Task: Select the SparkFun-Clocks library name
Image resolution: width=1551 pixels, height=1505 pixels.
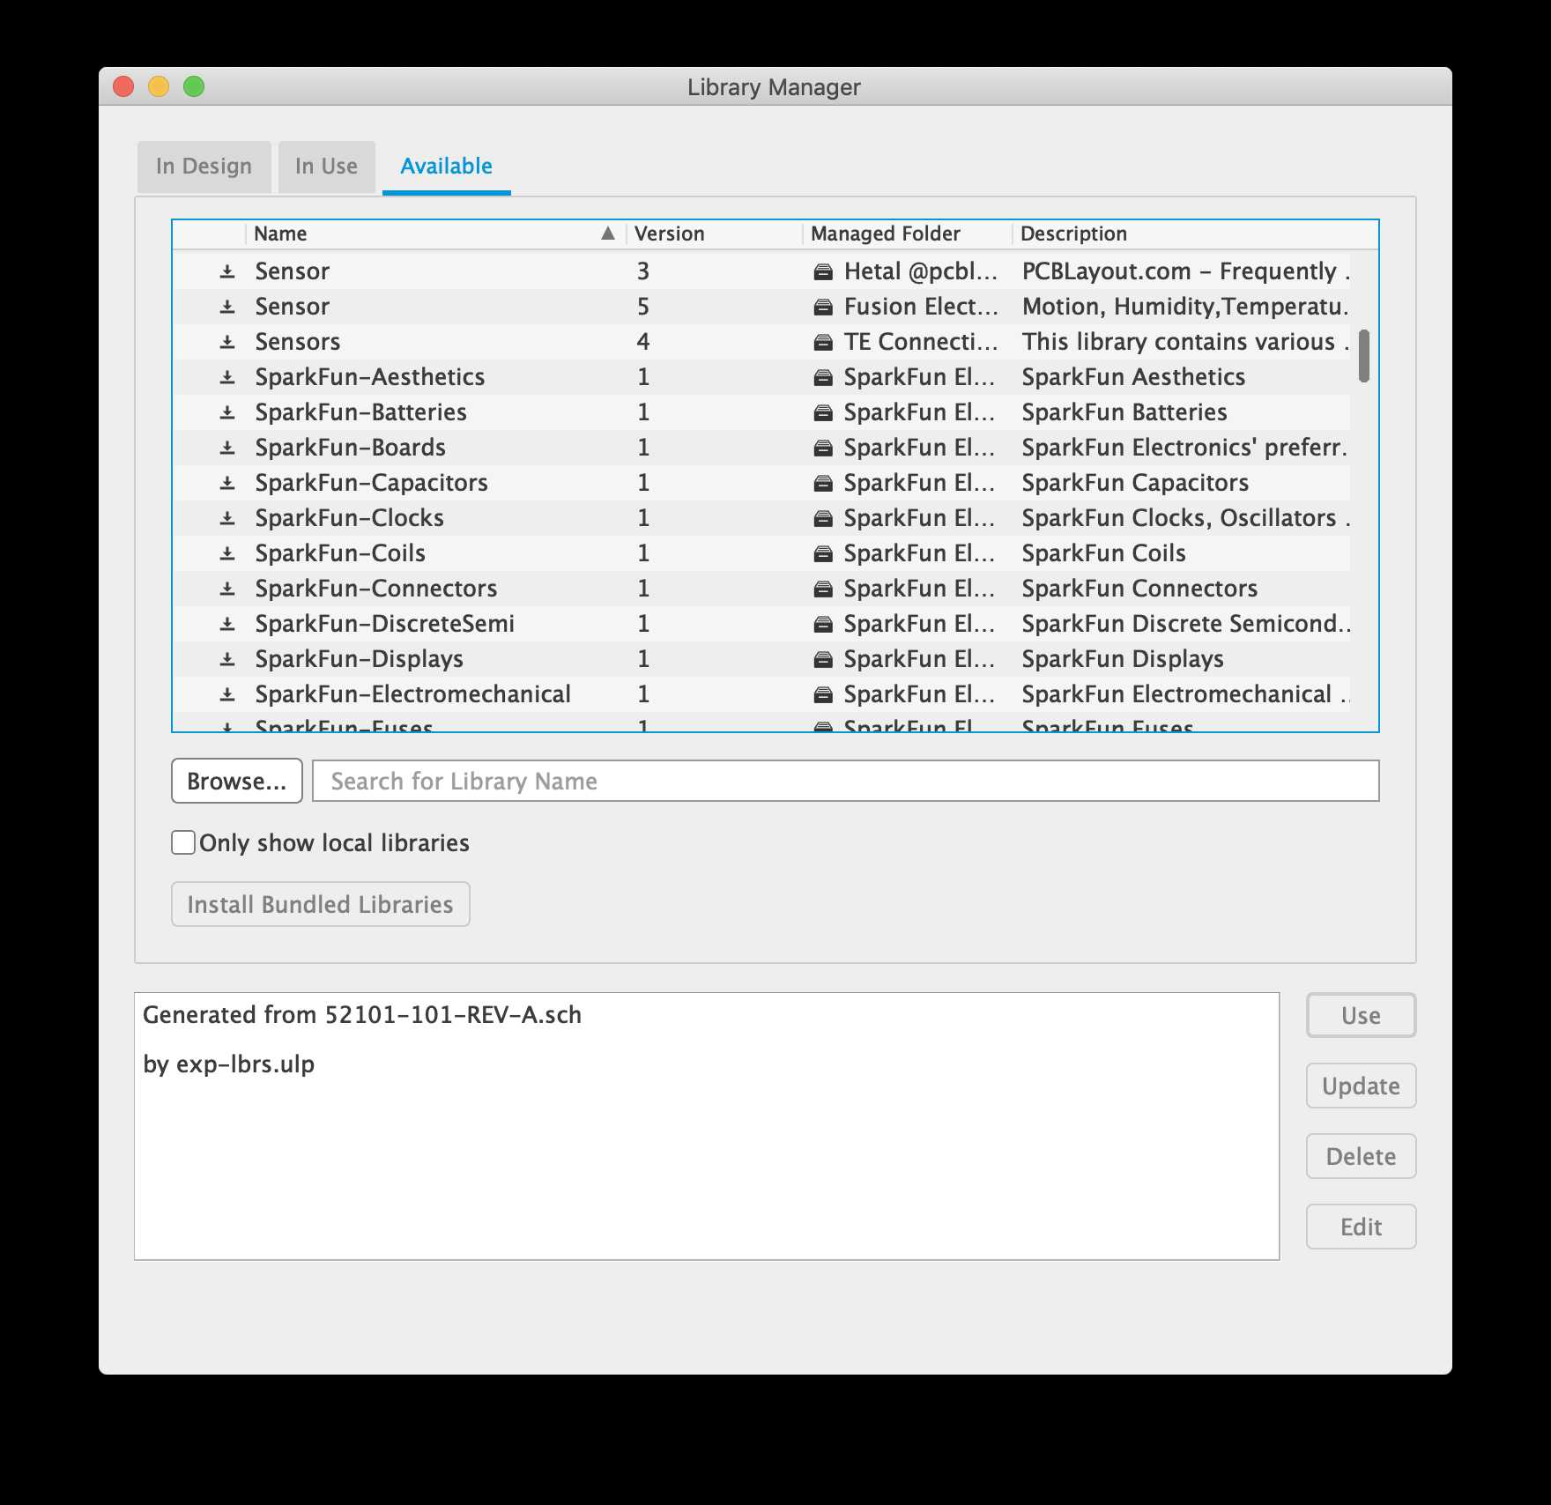Action: 350,518
